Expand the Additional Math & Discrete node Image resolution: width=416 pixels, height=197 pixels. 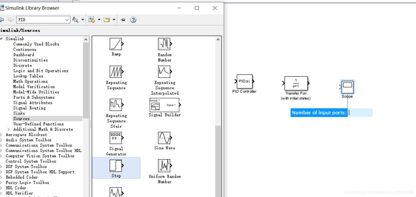[x=9, y=129]
